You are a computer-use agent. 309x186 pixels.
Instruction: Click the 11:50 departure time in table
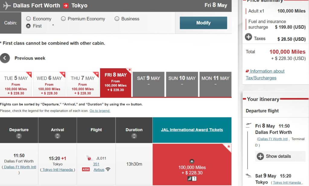click(19, 156)
